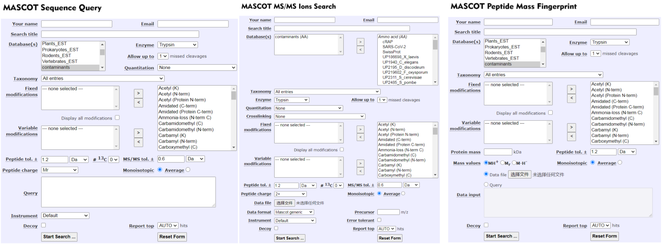Open Taxonomy dropdown in Sequence Query
Screen dimensions: 662x244
(103, 78)
